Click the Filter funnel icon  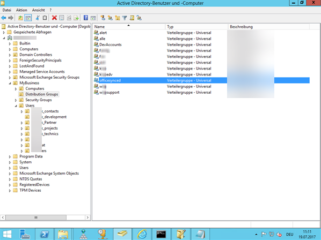125,18
